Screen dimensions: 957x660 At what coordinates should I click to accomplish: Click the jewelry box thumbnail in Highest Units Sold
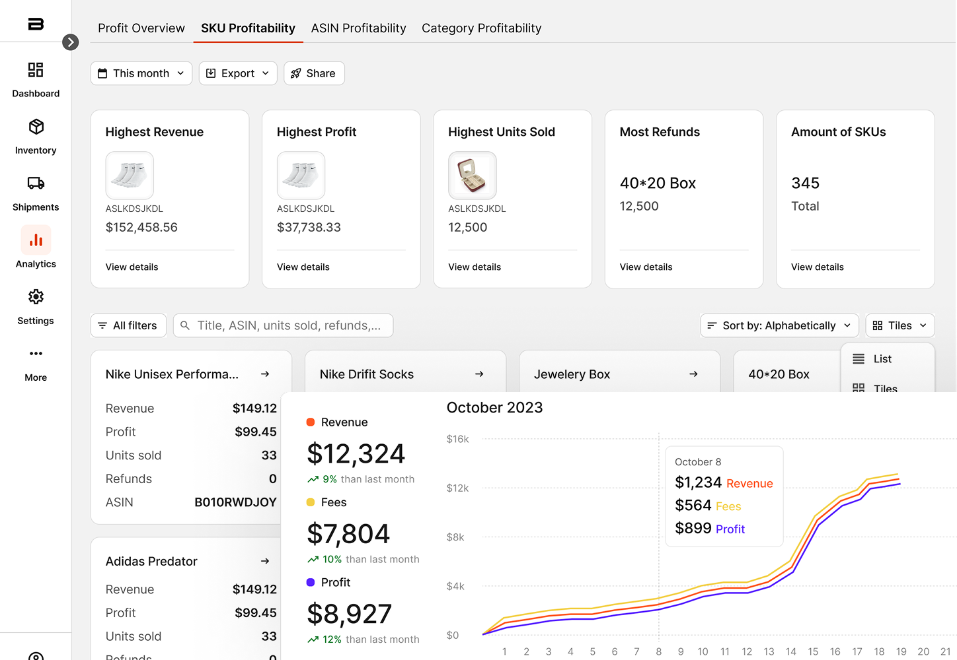pyautogui.click(x=473, y=176)
